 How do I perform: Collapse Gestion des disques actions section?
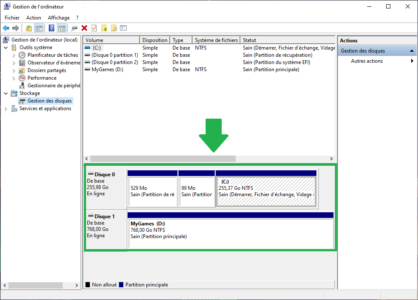pos(412,50)
